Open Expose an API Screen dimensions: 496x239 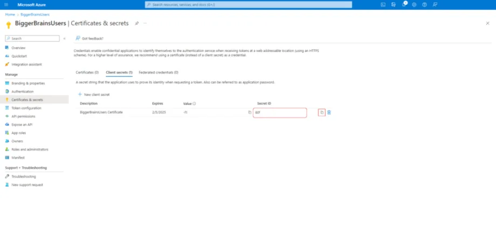point(22,125)
